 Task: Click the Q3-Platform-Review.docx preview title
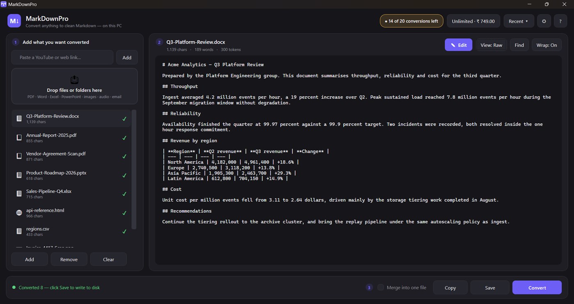pyautogui.click(x=196, y=42)
